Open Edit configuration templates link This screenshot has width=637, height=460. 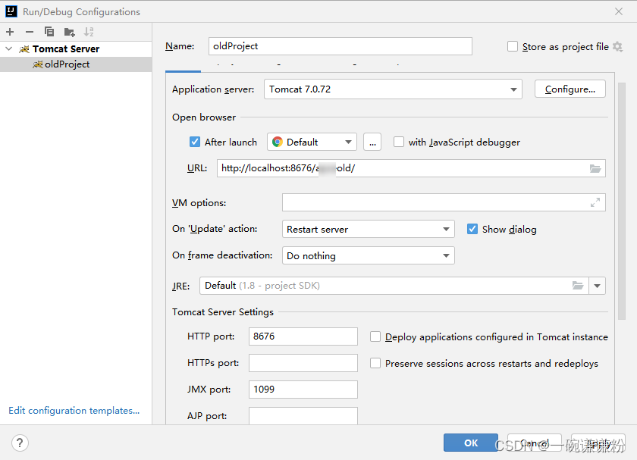click(74, 411)
